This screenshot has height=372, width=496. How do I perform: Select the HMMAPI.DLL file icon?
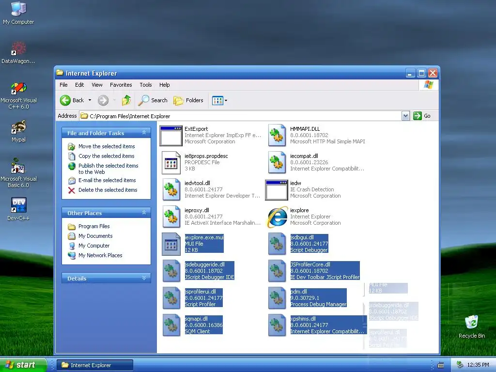277,136
